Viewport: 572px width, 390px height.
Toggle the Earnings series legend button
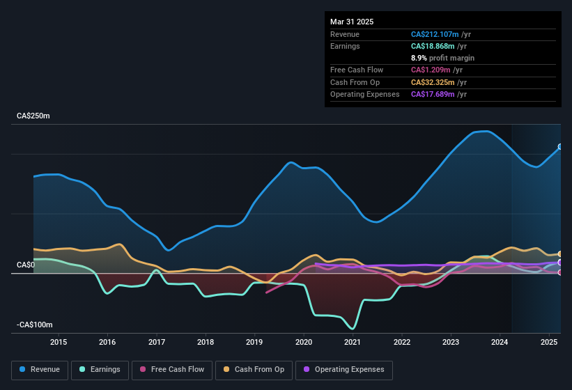click(x=100, y=370)
